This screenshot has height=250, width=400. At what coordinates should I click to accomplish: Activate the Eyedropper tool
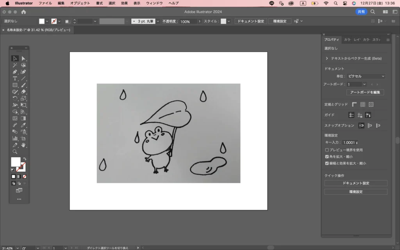click(23, 125)
